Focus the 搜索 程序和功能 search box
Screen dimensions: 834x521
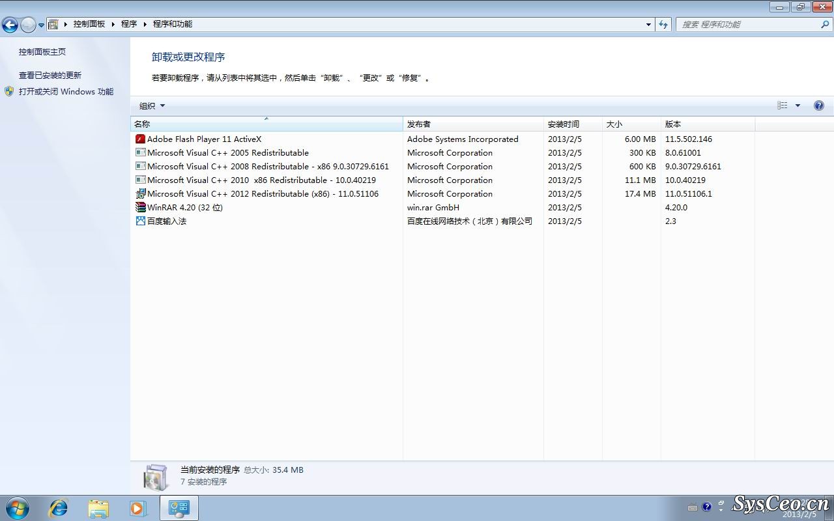(x=747, y=25)
